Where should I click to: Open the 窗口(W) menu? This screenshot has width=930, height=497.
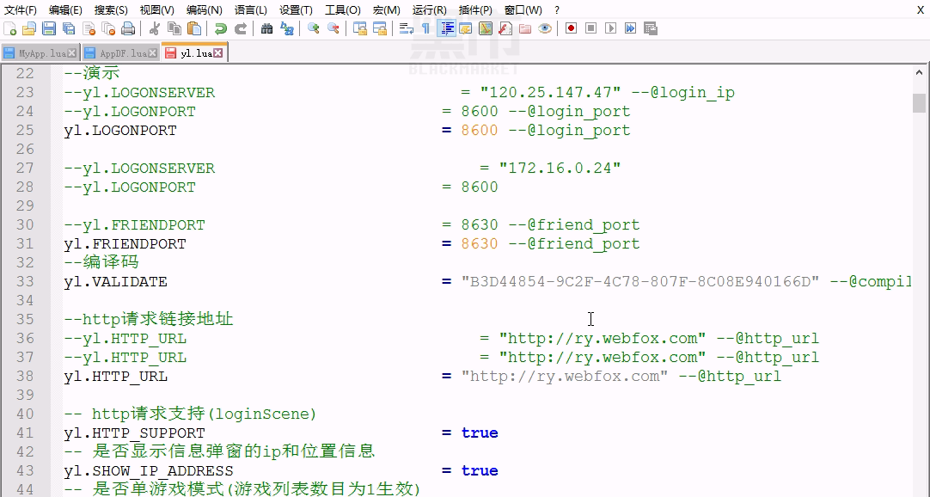[x=523, y=10]
